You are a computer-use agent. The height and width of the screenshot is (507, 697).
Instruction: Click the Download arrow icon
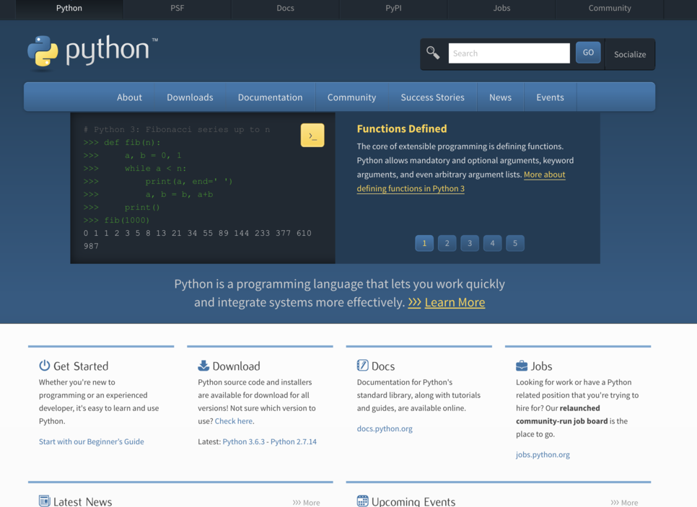tap(203, 365)
